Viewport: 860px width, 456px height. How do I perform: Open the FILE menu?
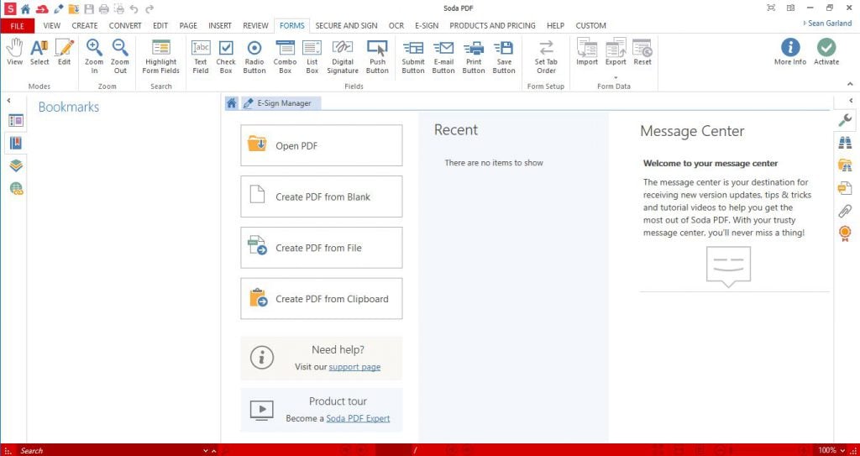pos(18,26)
